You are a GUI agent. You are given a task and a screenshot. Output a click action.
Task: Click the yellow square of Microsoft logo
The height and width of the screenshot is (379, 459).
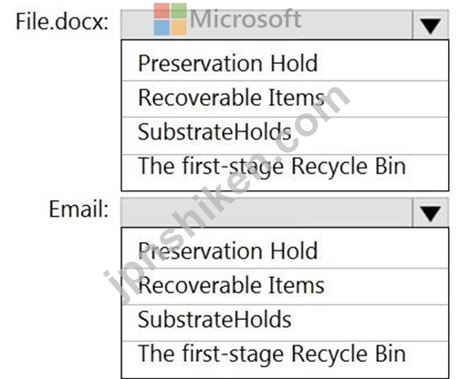coord(179,27)
